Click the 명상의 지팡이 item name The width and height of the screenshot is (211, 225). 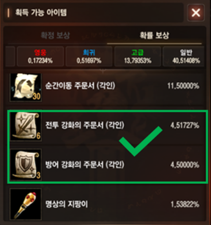tap(66, 204)
